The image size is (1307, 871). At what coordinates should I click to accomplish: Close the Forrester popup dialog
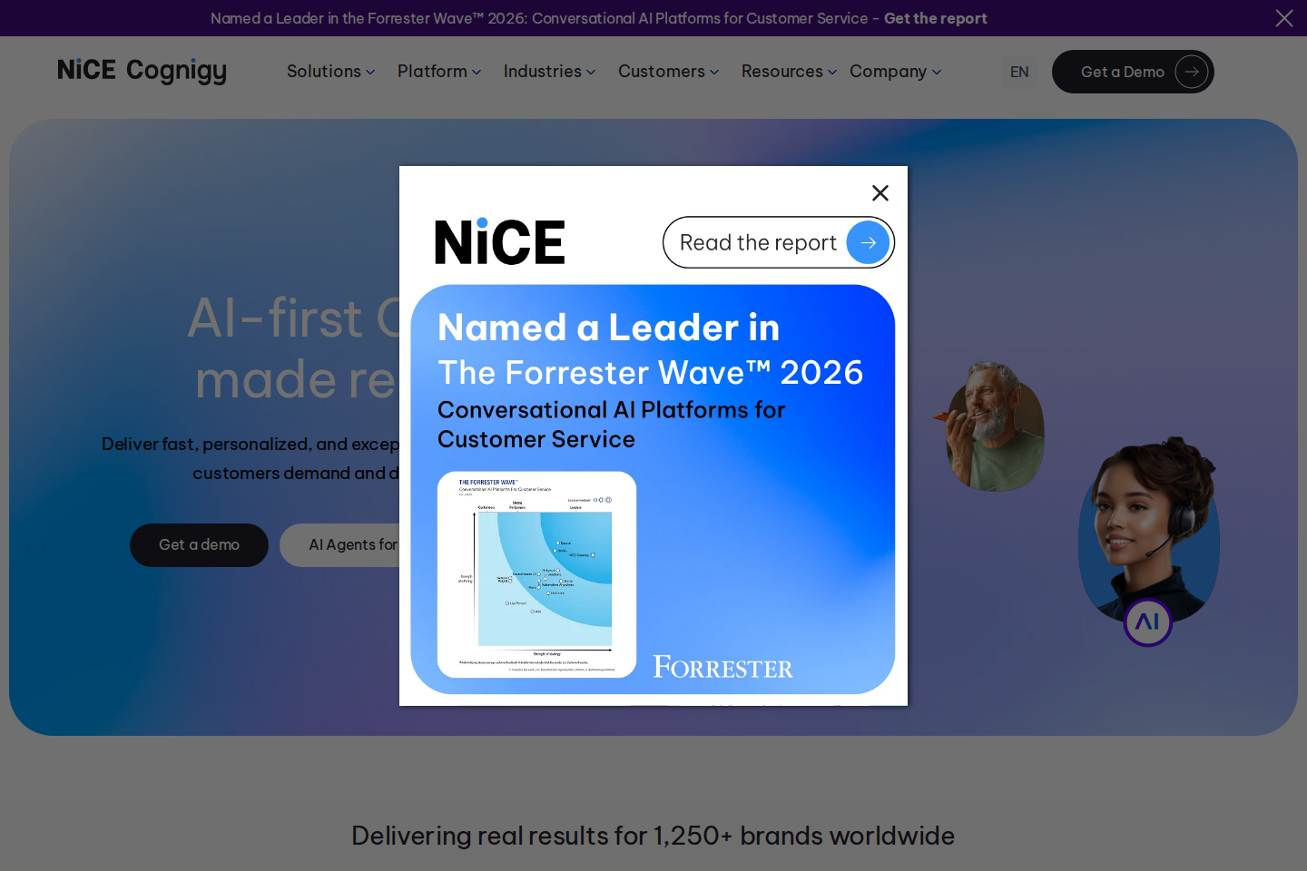point(880,193)
